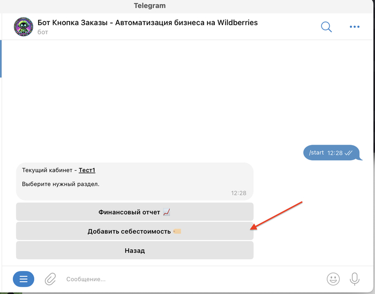
Task: Focus the Сообщение... message input field
Action: 191,279
